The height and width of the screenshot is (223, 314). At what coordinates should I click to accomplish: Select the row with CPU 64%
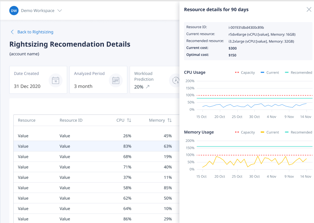[97, 209]
